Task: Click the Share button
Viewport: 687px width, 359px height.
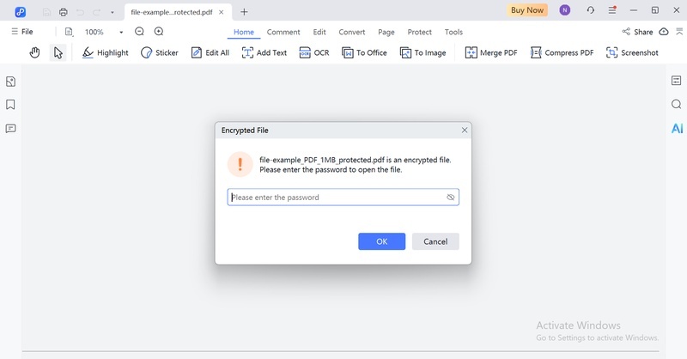Action: 637,32
